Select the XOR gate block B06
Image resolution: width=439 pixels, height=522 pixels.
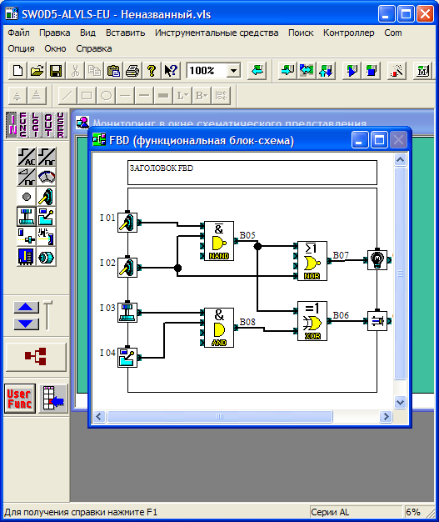(x=312, y=321)
